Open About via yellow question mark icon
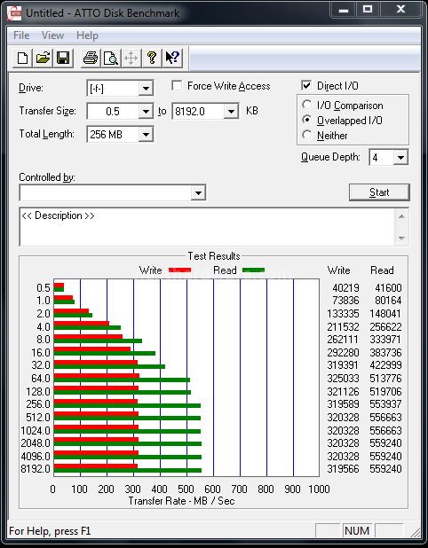The width and height of the screenshot is (428, 548). coord(152,58)
